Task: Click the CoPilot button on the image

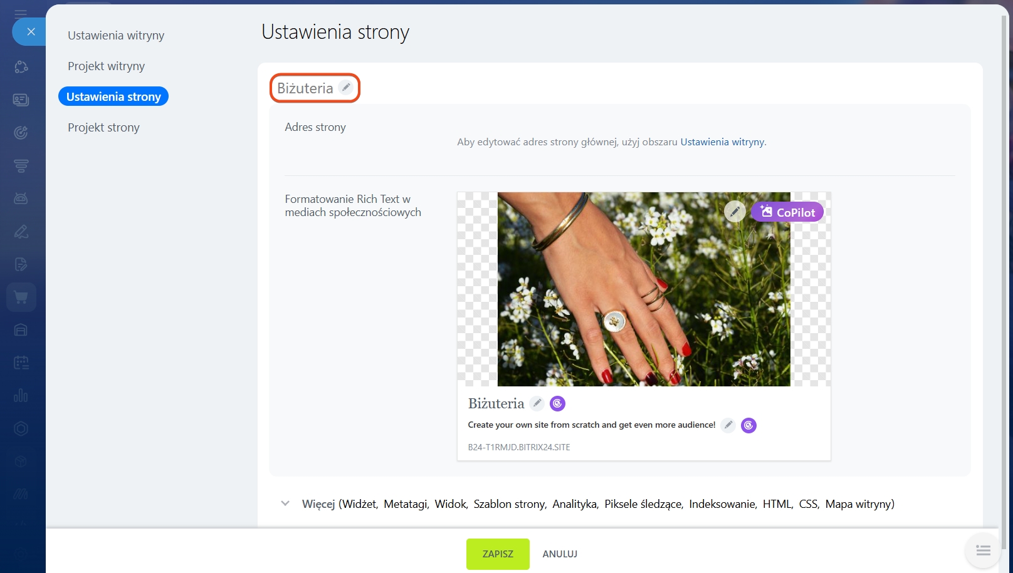Action: click(787, 212)
